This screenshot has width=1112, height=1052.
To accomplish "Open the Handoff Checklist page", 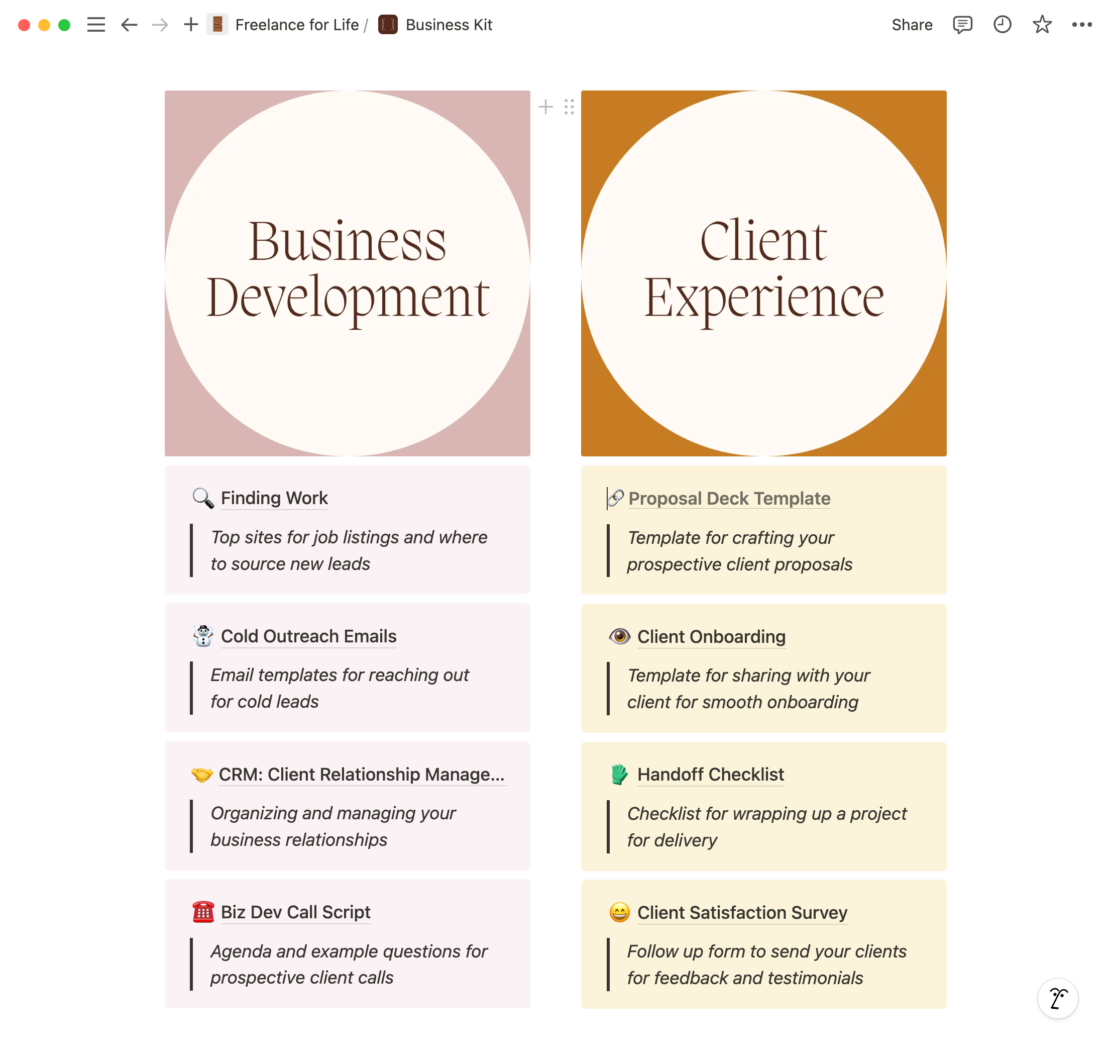I will [710, 775].
